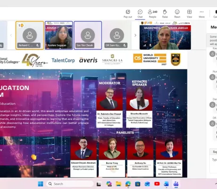Viewport: 217px width, 189px height.
Task: Click the Shangri-La logo in shared slide
Action: 112,60
